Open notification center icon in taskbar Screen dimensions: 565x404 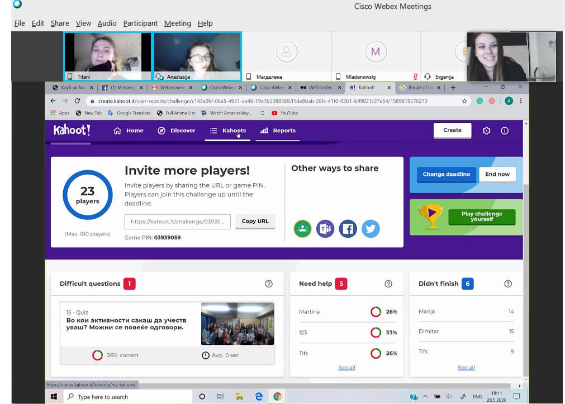(x=517, y=396)
